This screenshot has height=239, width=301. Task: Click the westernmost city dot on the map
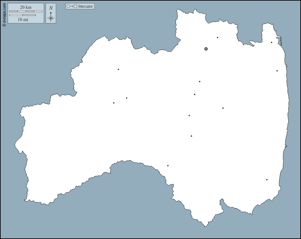(x=114, y=103)
